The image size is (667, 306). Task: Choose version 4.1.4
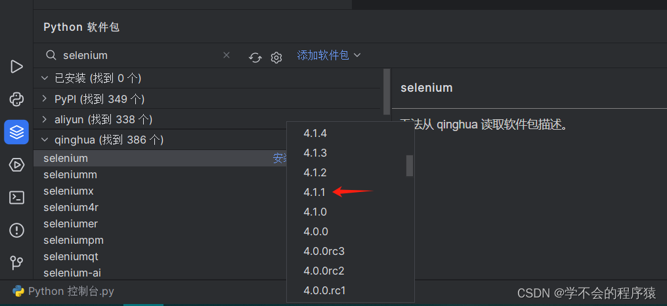tap(315, 133)
